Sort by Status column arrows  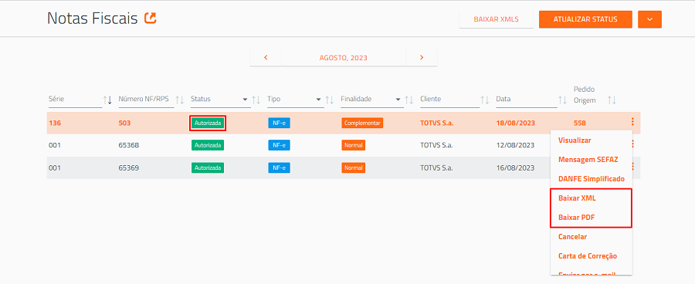[x=256, y=100]
